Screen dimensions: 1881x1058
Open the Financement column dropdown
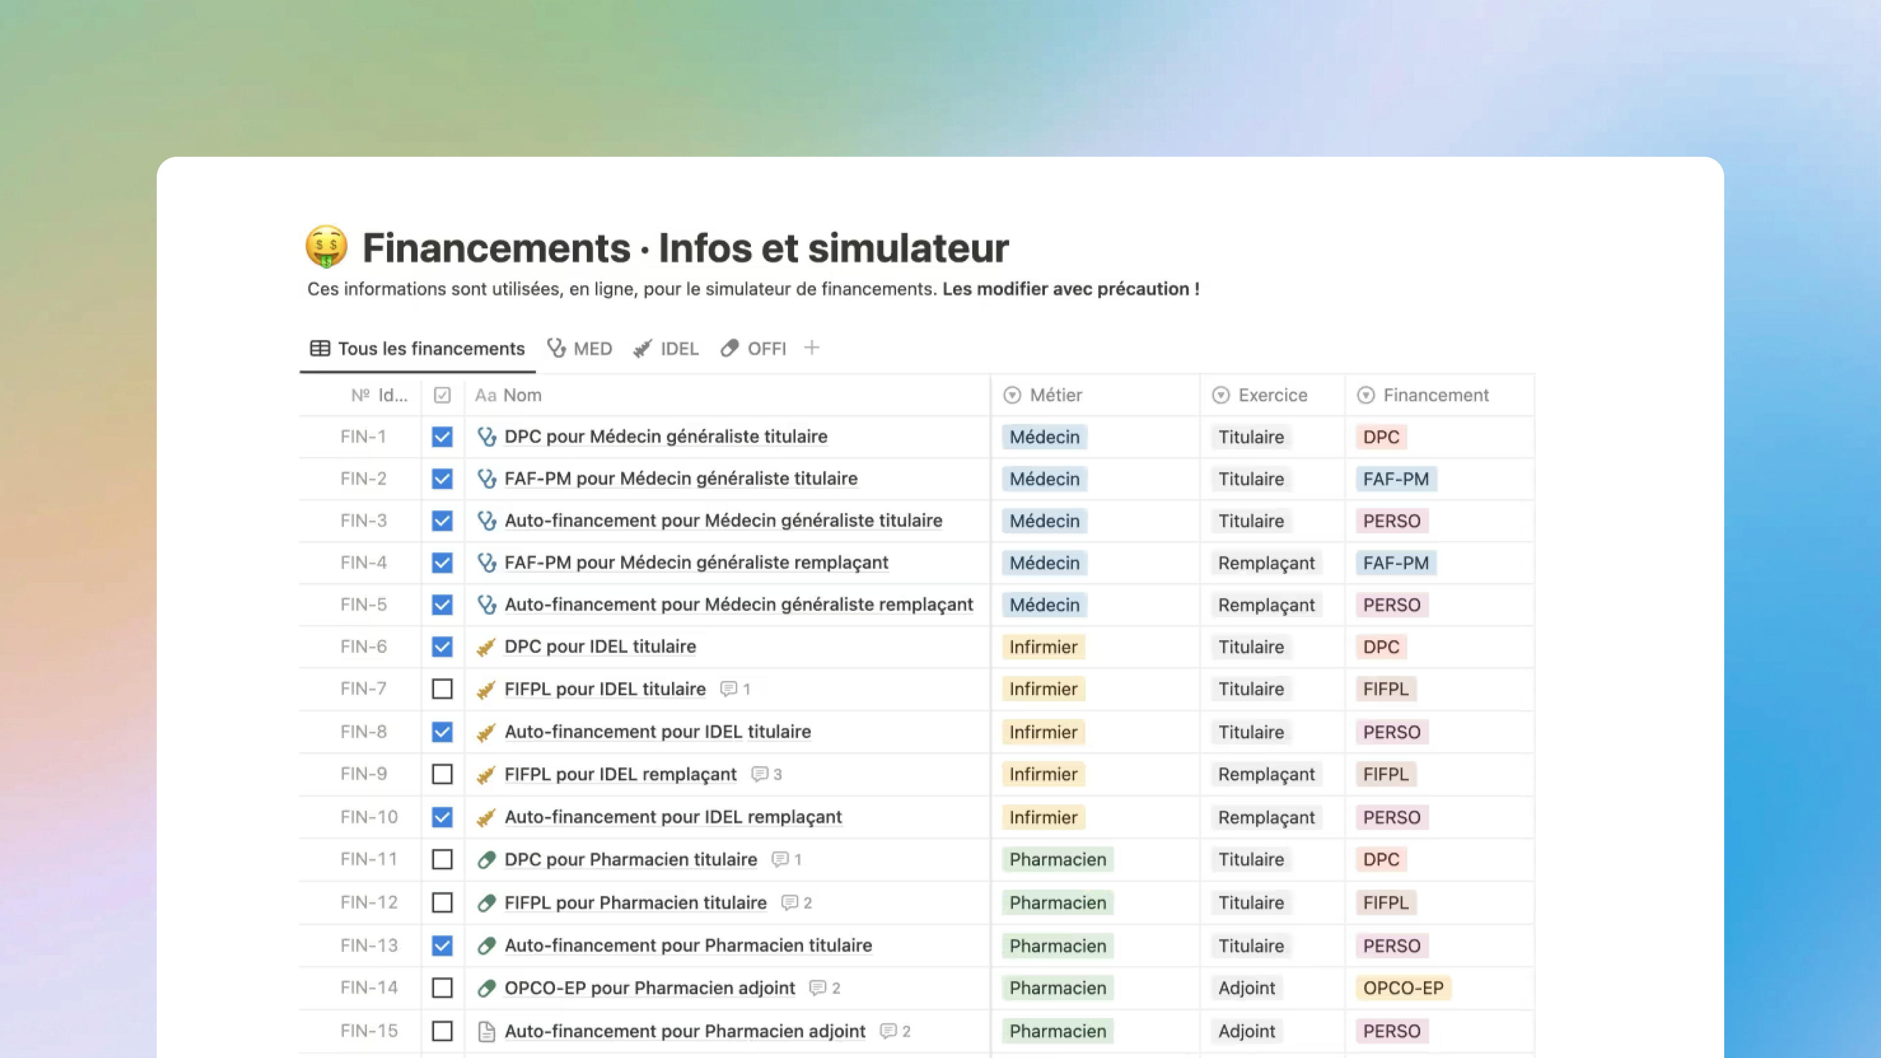(x=1365, y=395)
